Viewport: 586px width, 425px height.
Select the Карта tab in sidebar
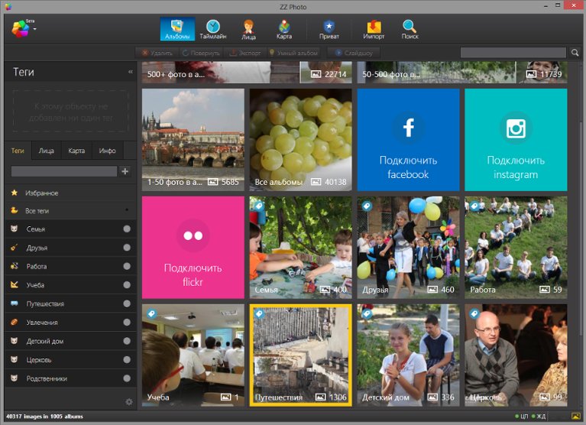[x=76, y=151]
